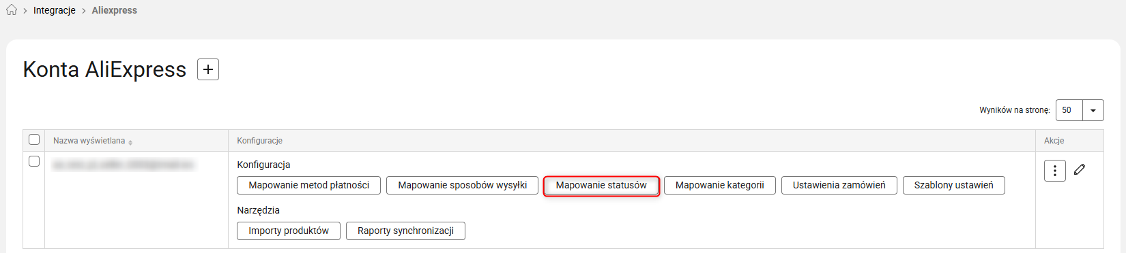View Raporty synchronizacji

click(405, 231)
